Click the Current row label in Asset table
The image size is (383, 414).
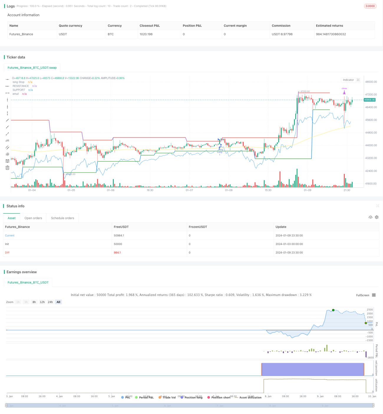(10, 235)
